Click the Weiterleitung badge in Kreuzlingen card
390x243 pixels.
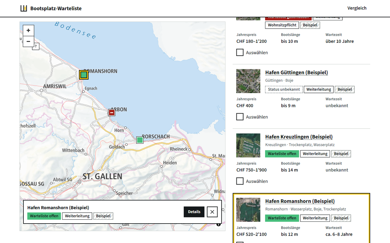315,154
